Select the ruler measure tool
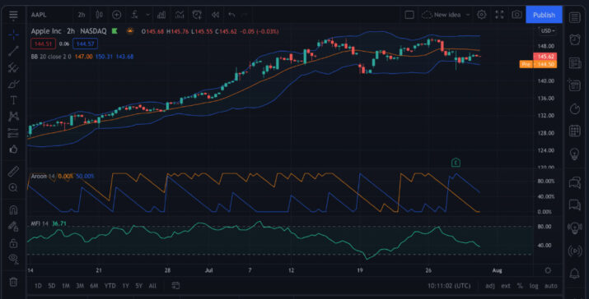Image resolution: width=589 pixels, height=299 pixels. click(x=13, y=171)
